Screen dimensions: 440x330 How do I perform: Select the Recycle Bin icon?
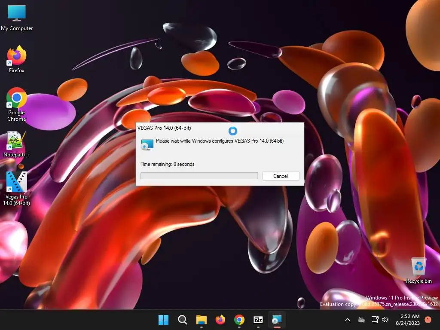(419, 271)
